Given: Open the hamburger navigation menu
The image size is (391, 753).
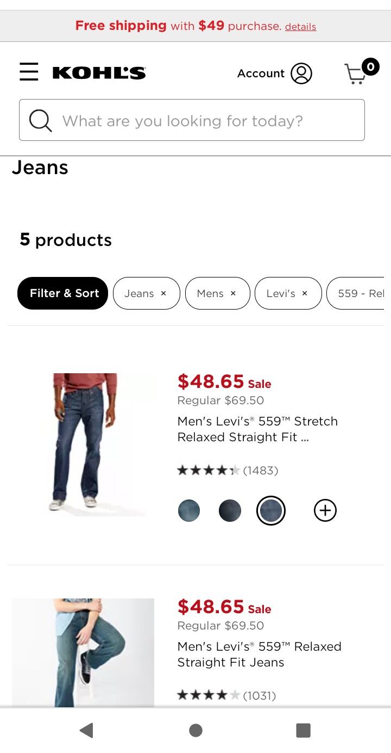Looking at the screenshot, I should pyautogui.click(x=29, y=72).
